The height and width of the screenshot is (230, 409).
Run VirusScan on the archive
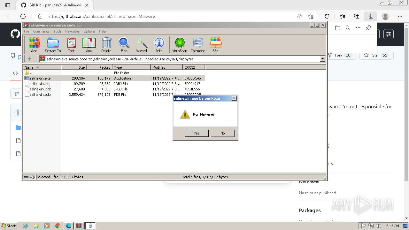click(180, 45)
